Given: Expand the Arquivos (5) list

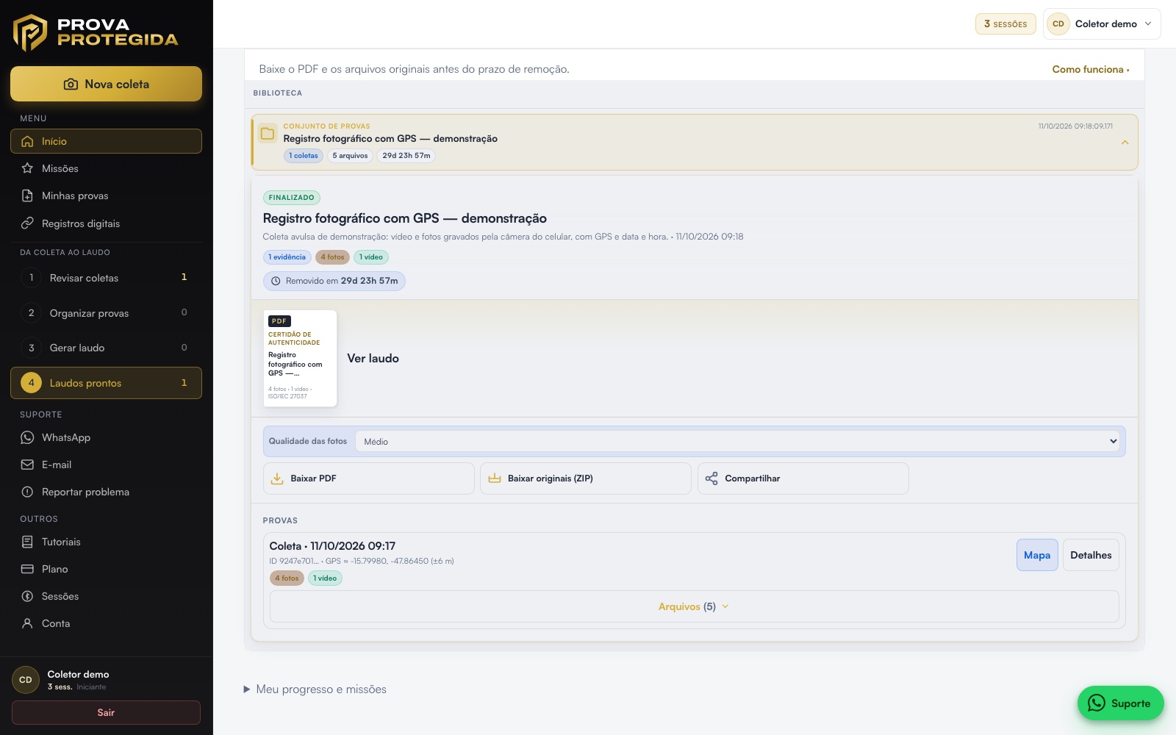Looking at the screenshot, I should click(694, 606).
